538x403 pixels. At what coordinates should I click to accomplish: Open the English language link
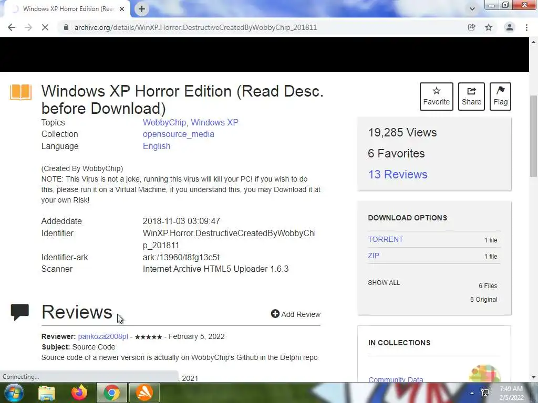click(157, 146)
